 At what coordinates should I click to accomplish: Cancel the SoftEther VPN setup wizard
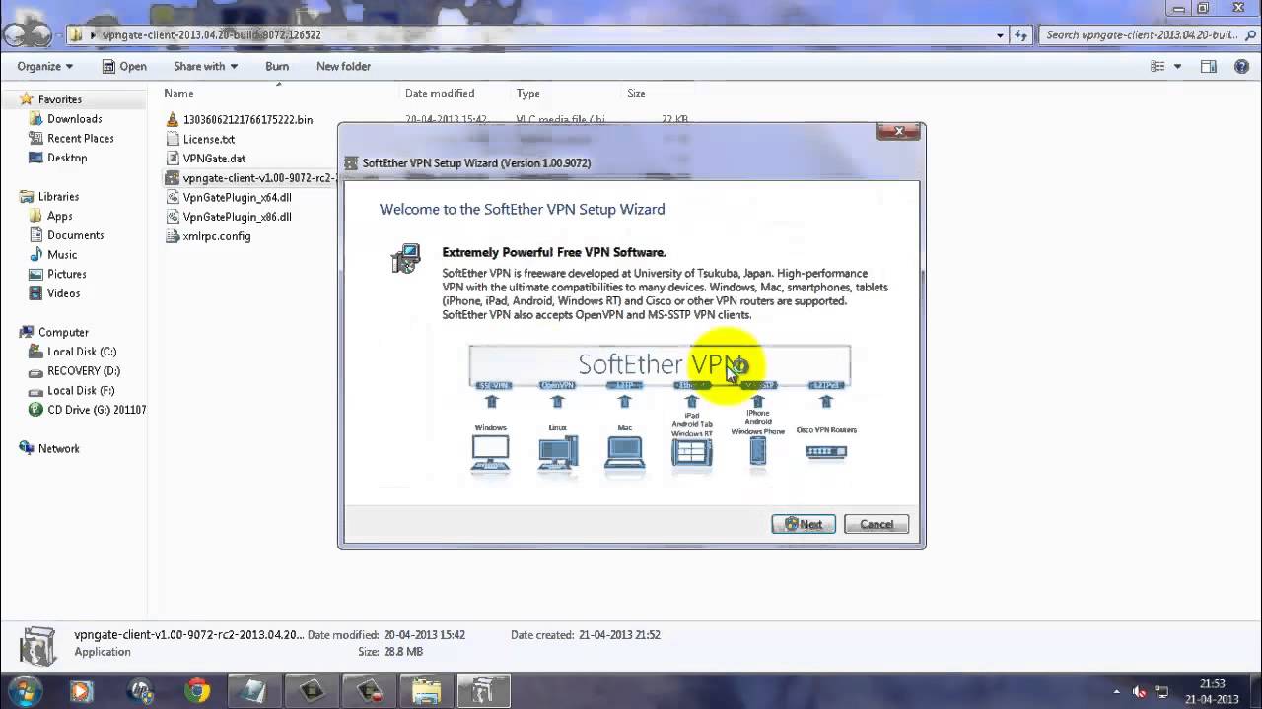click(x=876, y=524)
